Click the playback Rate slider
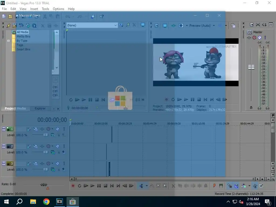 44,185
